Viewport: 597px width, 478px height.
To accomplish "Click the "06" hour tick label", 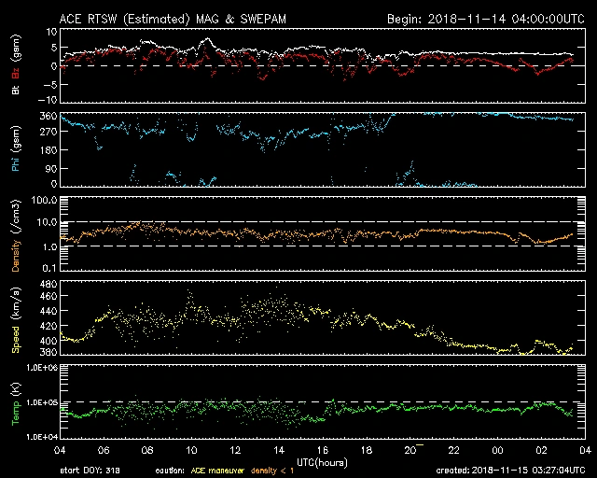I will point(104,450).
